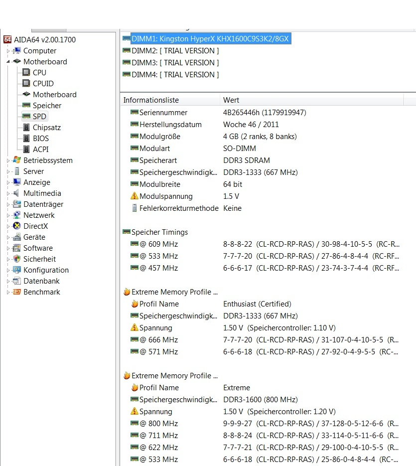The height and width of the screenshot is (466, 416).
Task: Select the Chipsatz tree item
Action: click(47, 128)
